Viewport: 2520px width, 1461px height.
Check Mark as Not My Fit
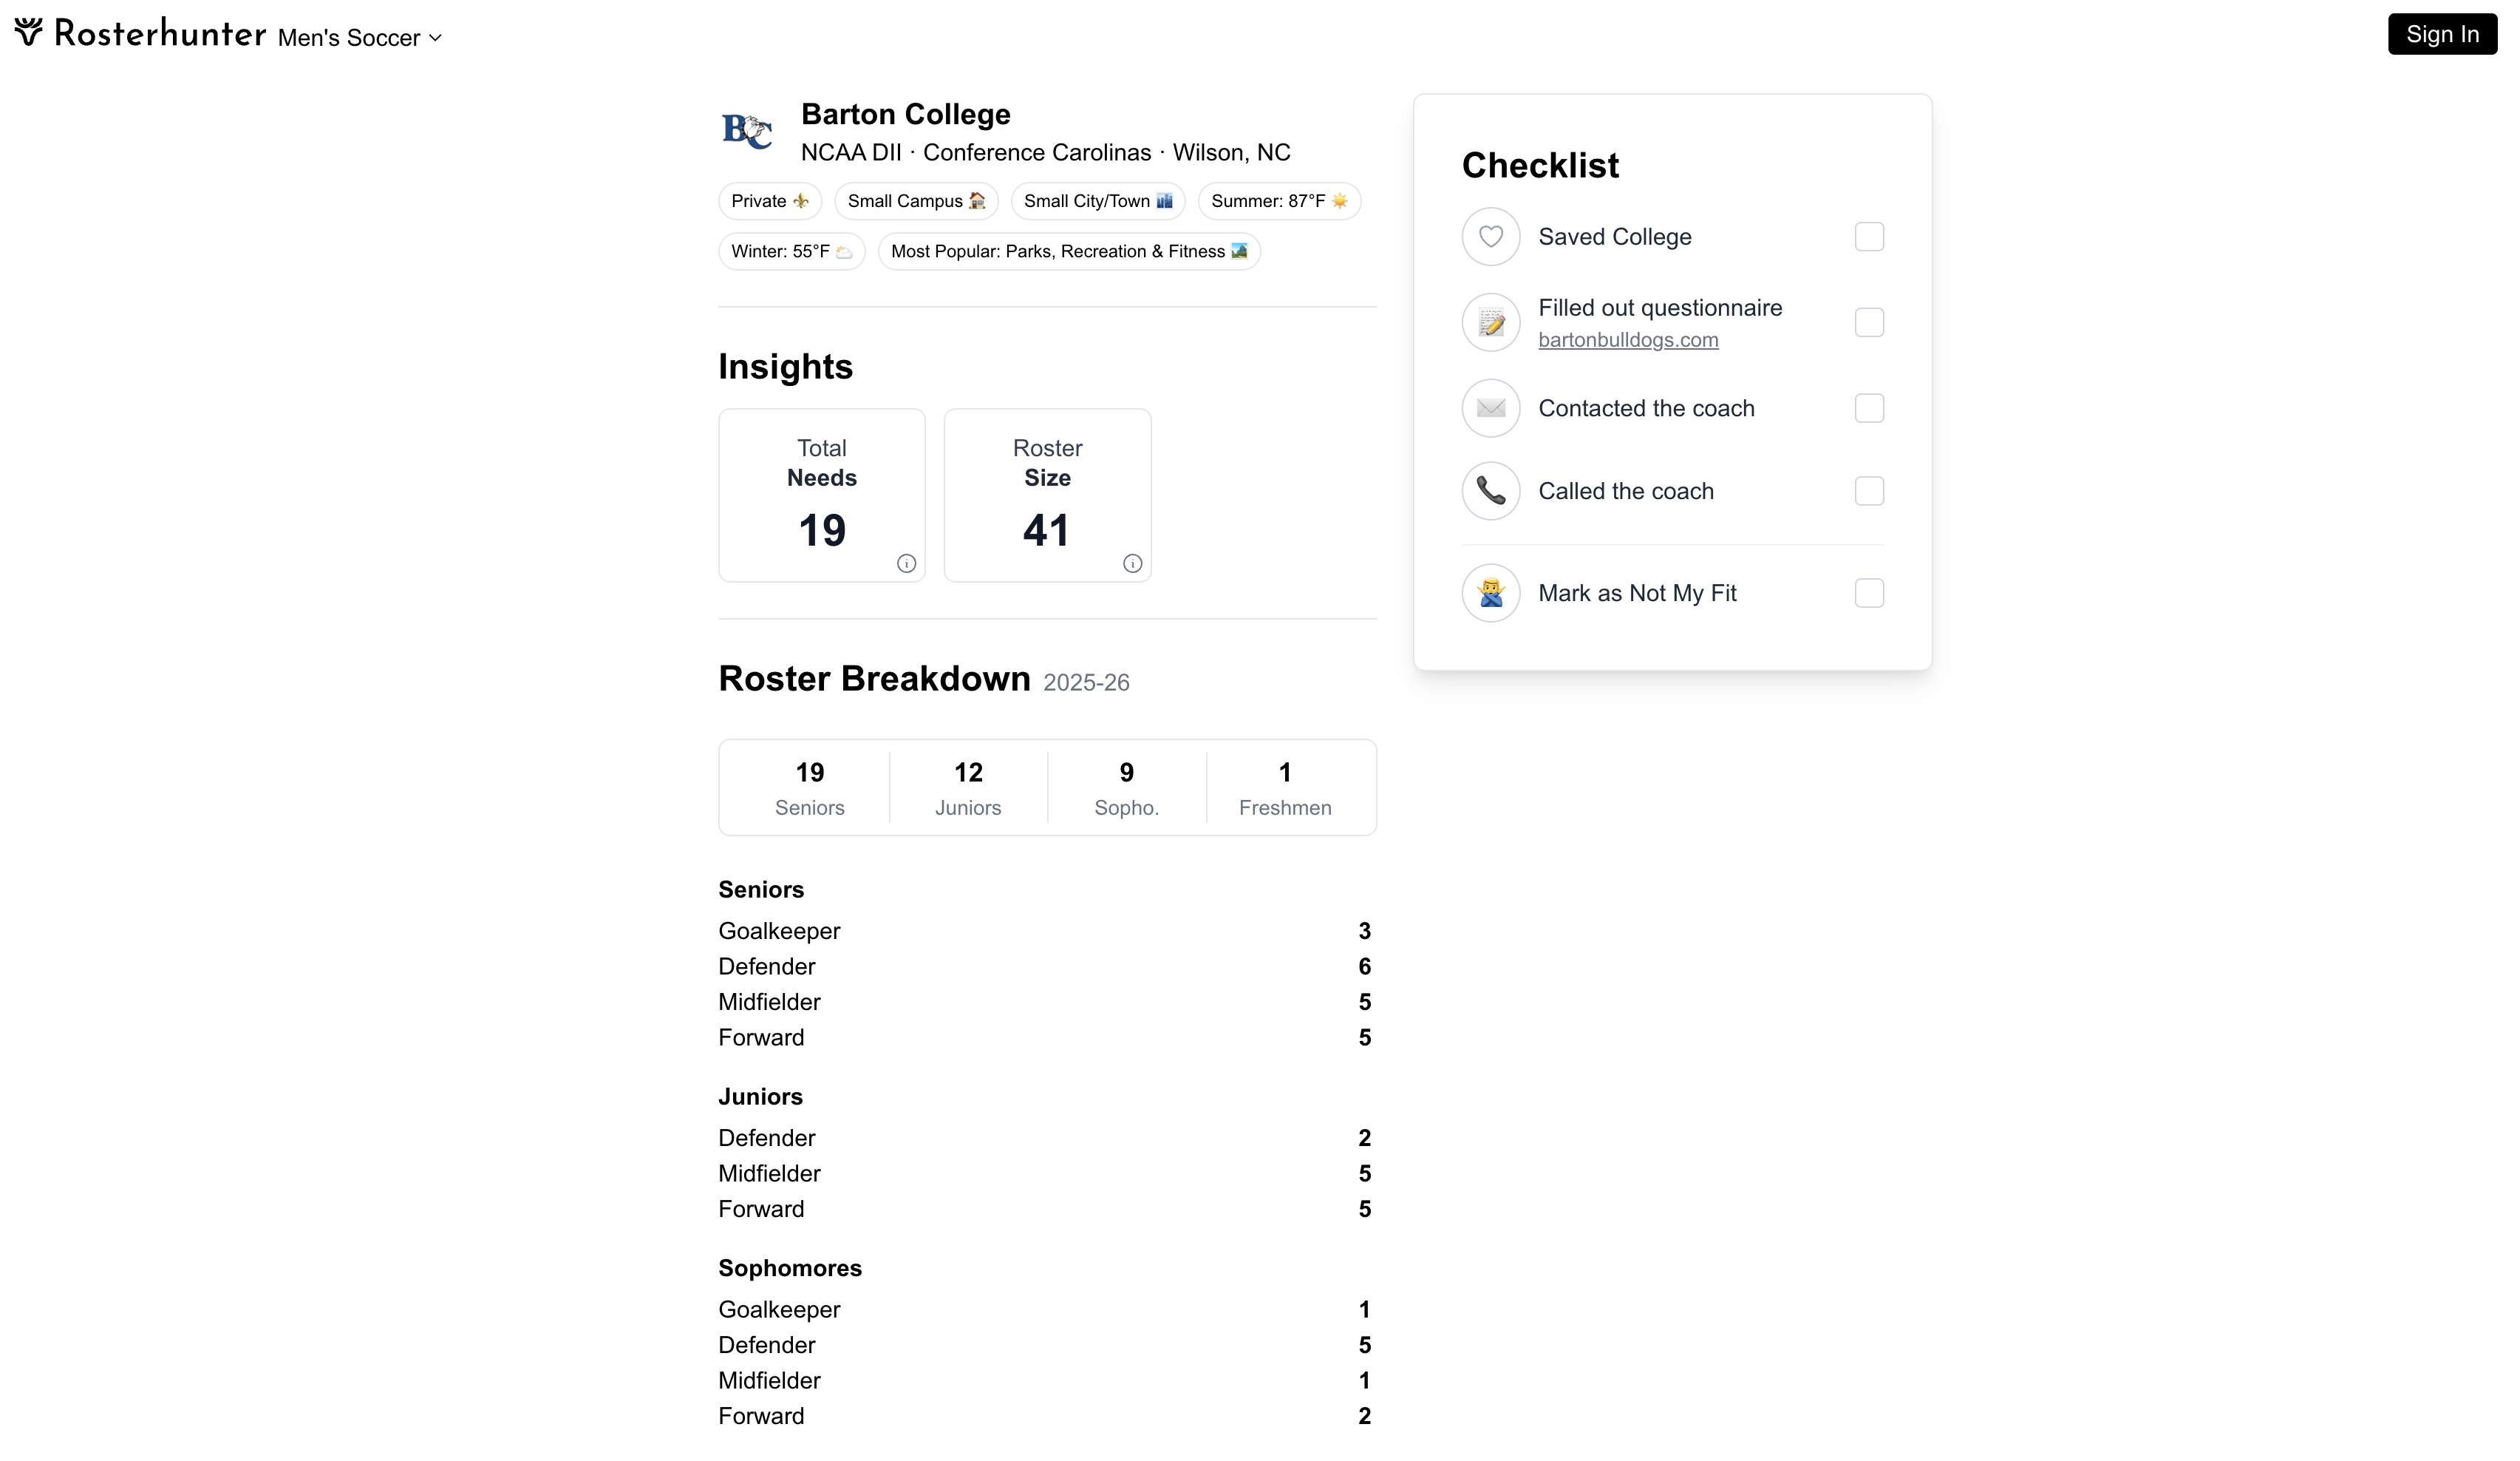[x=1870, y=592]
